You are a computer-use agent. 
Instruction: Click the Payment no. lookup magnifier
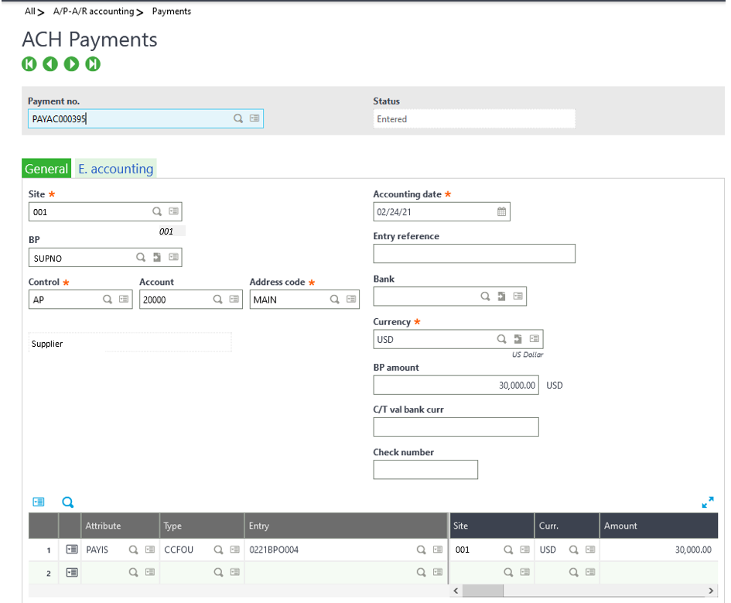click(239, 119)
